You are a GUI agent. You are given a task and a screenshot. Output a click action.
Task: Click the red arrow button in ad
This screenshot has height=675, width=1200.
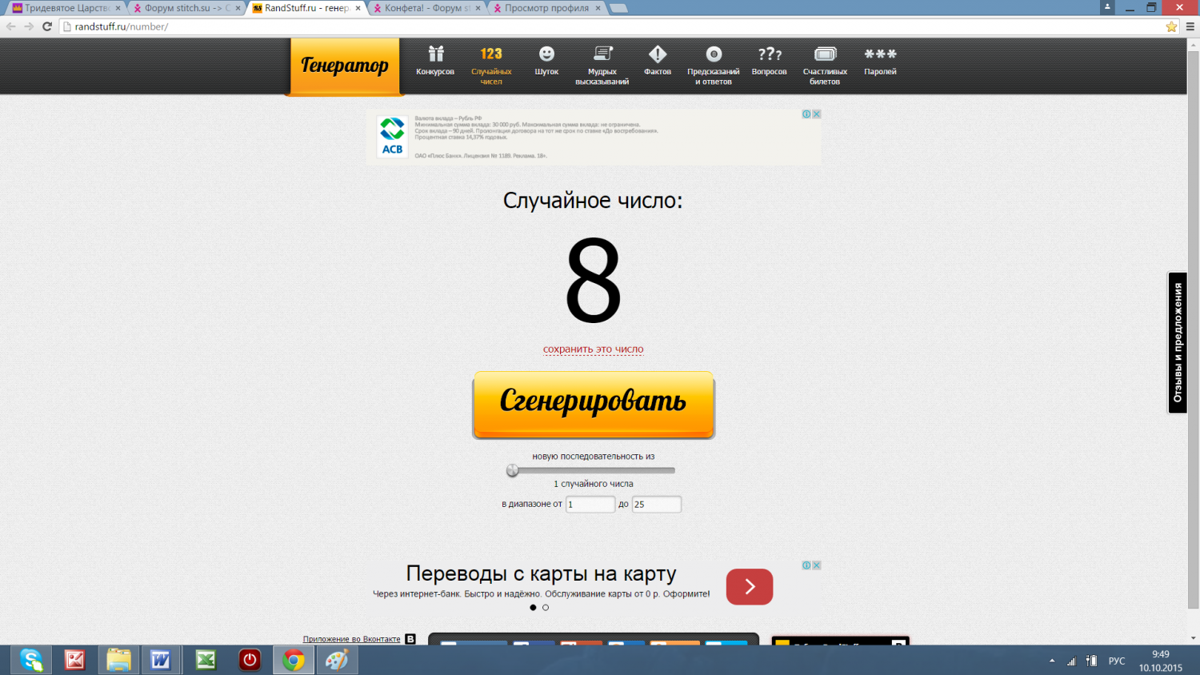tap(749, 587)
